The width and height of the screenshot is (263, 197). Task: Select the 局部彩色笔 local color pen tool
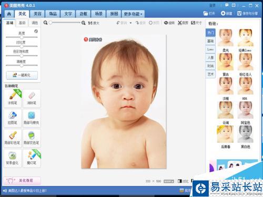pos(13,138)
